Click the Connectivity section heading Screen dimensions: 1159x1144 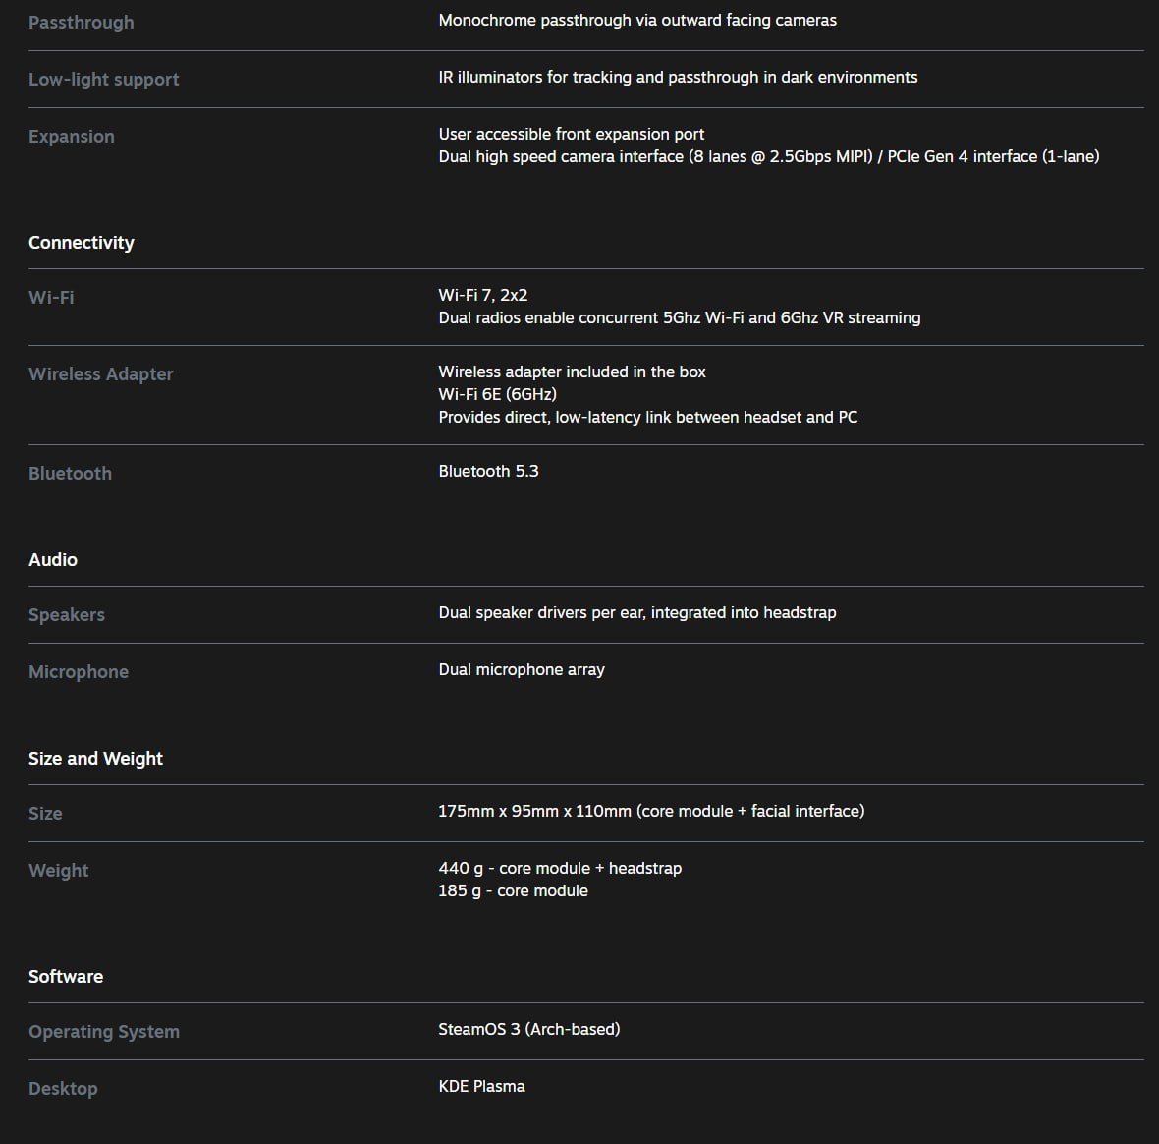[81, 242]
